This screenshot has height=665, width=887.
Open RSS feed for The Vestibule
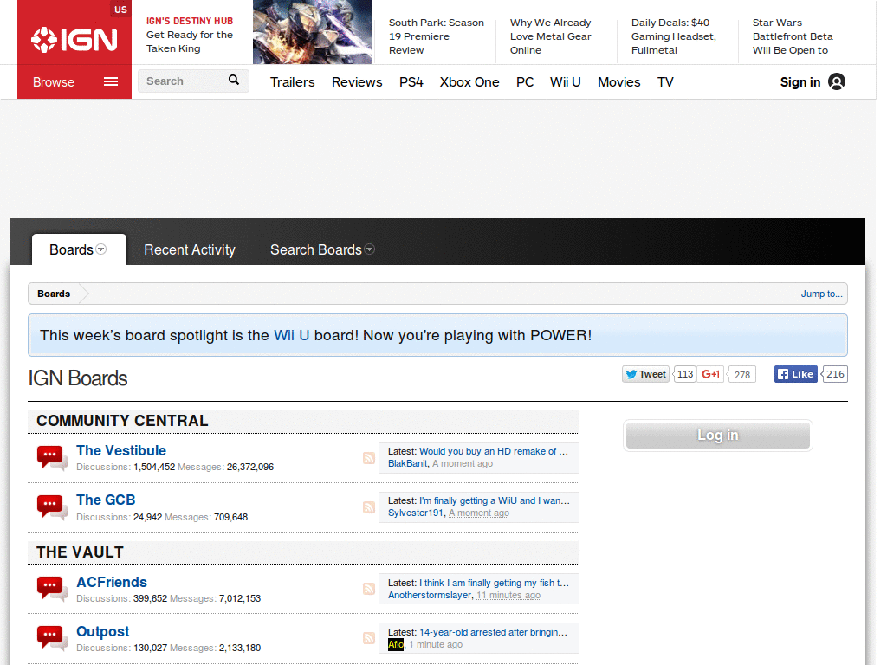pyautogui.click(x=369, y=458)
